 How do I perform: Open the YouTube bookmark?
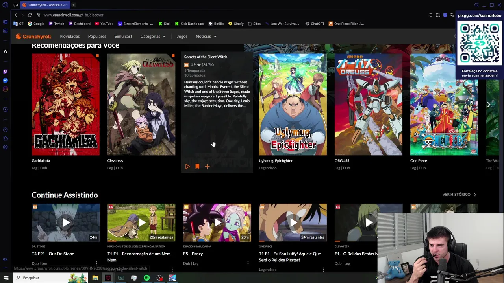(x=104, y=24)
